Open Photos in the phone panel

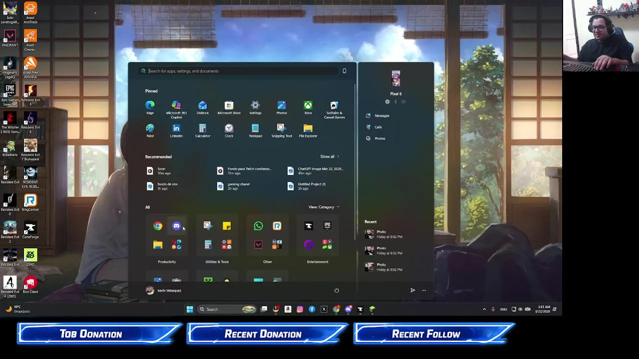point(375,139)
